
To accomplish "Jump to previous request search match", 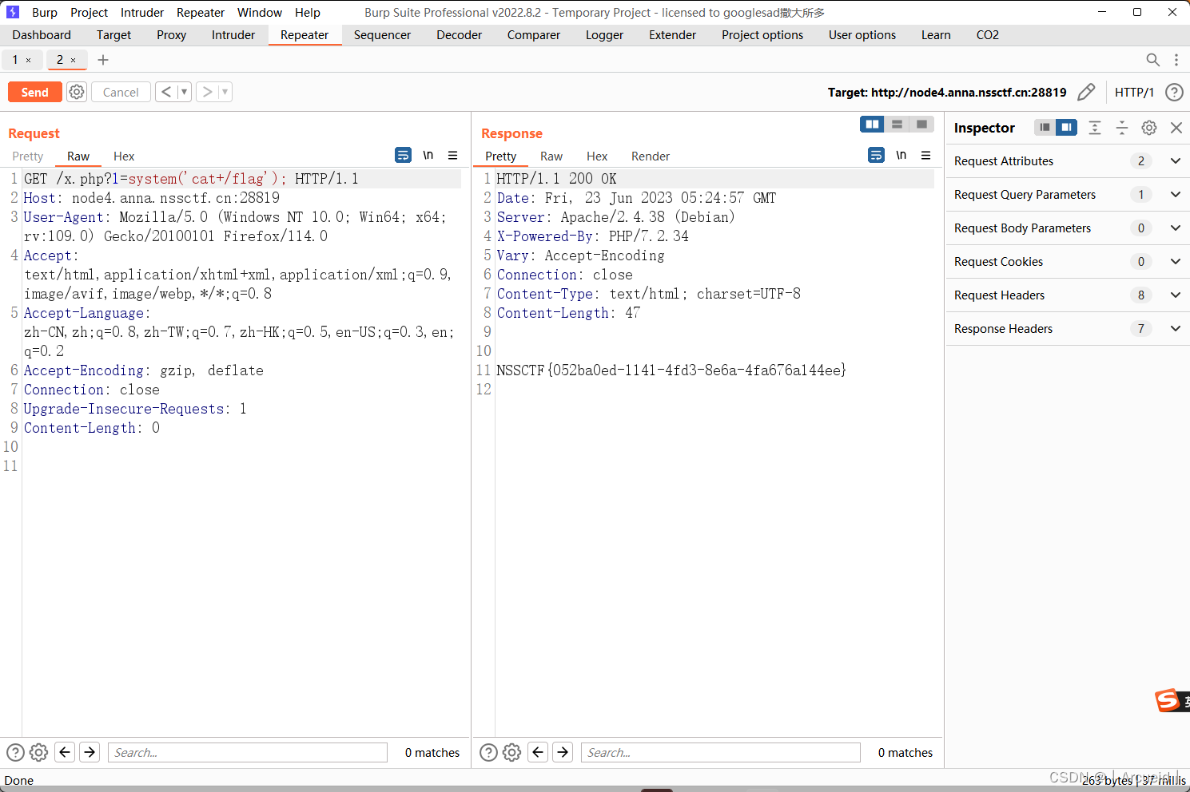I will (x=66, y=752).
